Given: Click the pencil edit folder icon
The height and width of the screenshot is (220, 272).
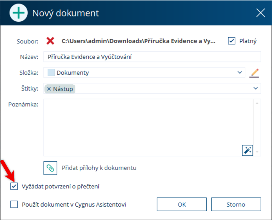Looking at the screenshot, I should point(254,73).
